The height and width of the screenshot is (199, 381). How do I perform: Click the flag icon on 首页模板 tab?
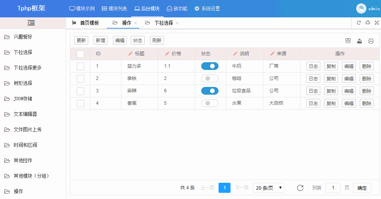[74, 23]
